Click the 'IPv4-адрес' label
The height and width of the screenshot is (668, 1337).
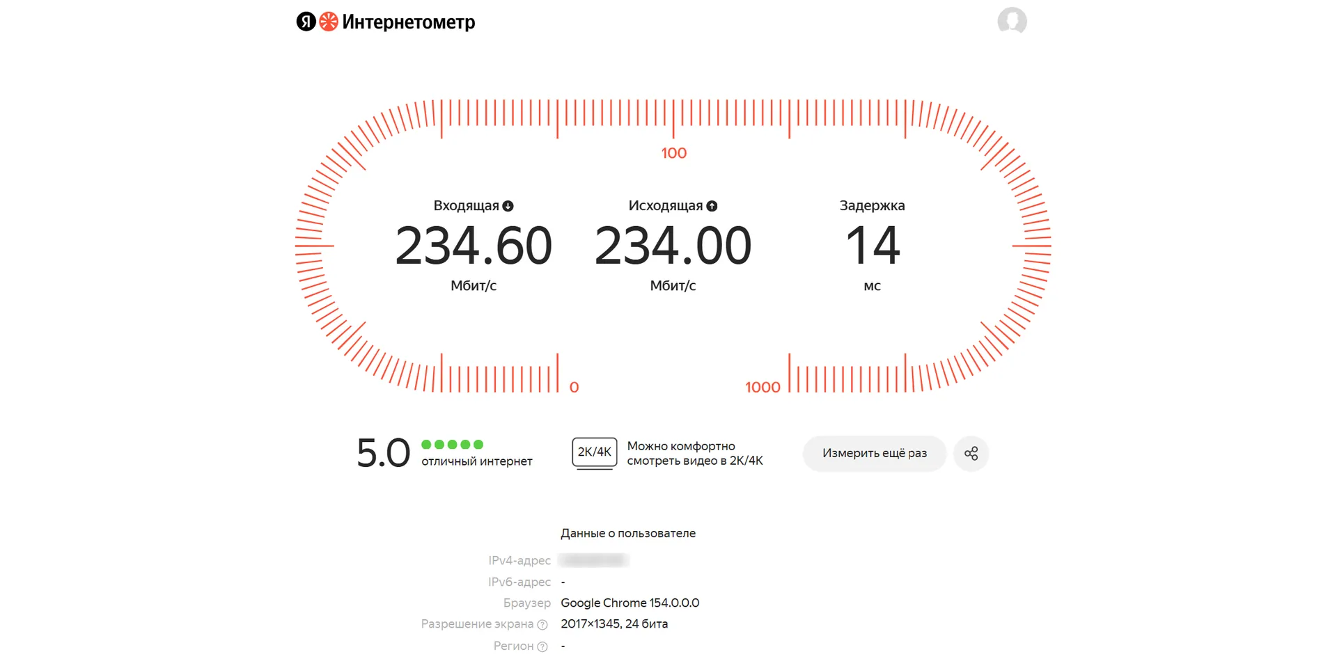tap(519, 561)
